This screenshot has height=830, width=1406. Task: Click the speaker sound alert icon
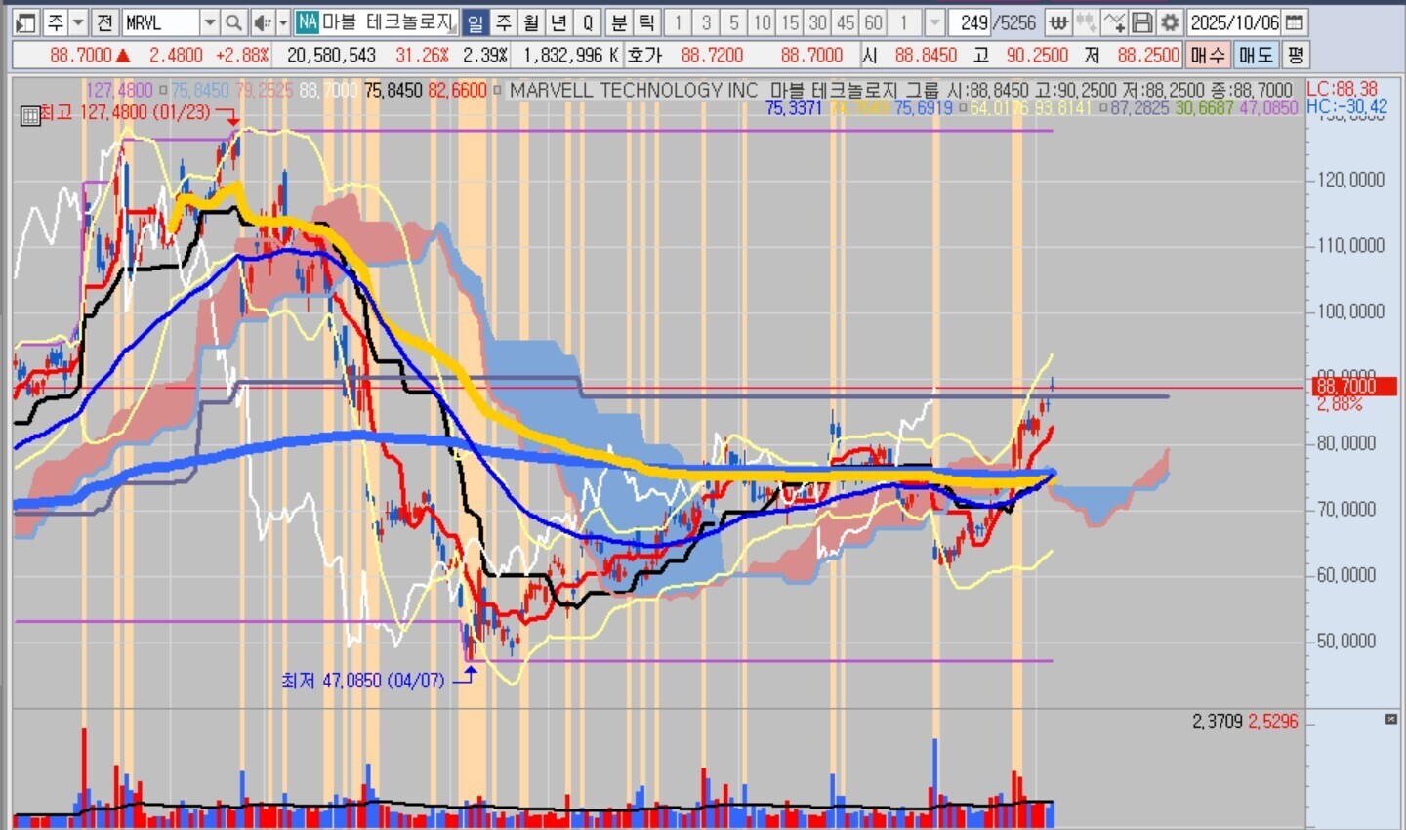pos(262,22)
